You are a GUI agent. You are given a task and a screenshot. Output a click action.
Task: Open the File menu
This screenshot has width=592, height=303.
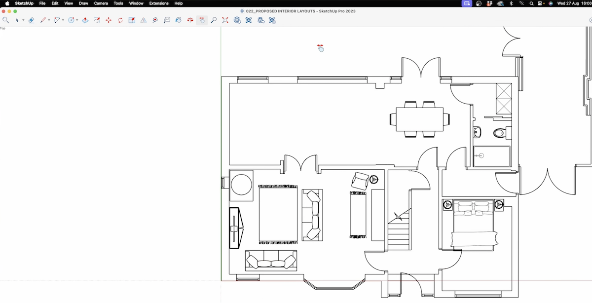pyautogui.click(x=42, y=3)
